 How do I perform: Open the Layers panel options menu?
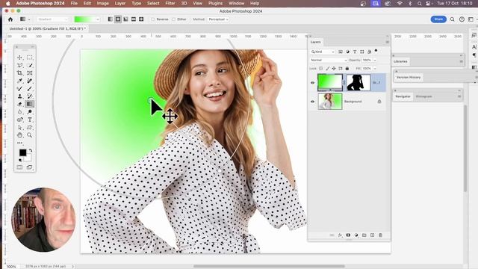[x=387, y=42]
